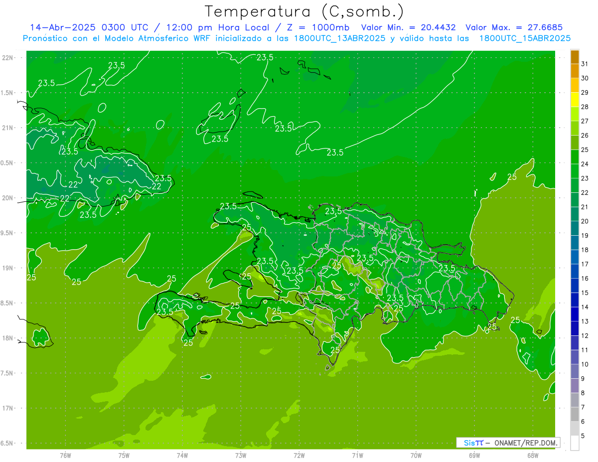The width and height of the screenshot is (598, 462).
Task: Click the colorbar label '14'
Action: (585, 307)
